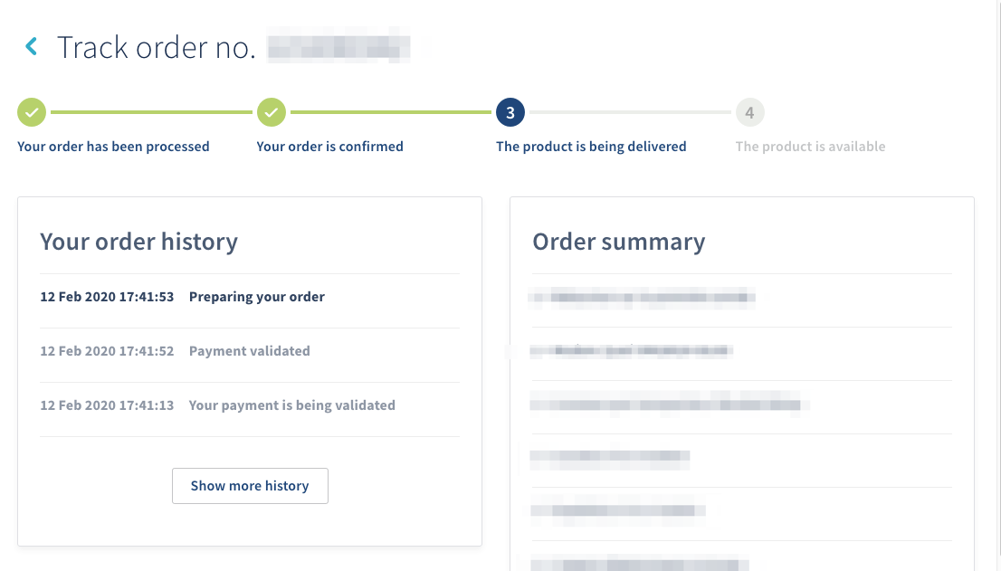Click the back arrow next to the order title
The width and height of the screenshot is (1001, 571).
(x=30, y=46)
